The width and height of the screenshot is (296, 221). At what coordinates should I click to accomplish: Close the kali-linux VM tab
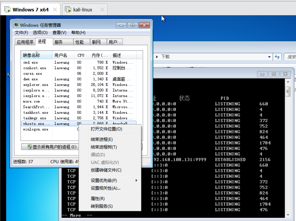tap(102, 10)
